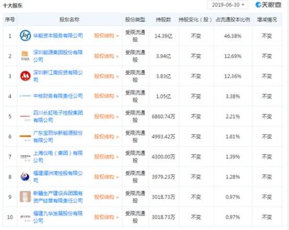Image resolution: width=289 pixels, height=230 pixels.
Task: Click the 四川长虹电子控股集团 logo icon
Action: pos(25,118)
